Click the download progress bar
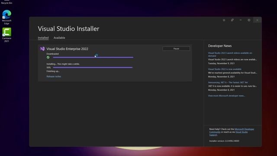The width and height of the screenshot is (277, 156). click(93, 57)
